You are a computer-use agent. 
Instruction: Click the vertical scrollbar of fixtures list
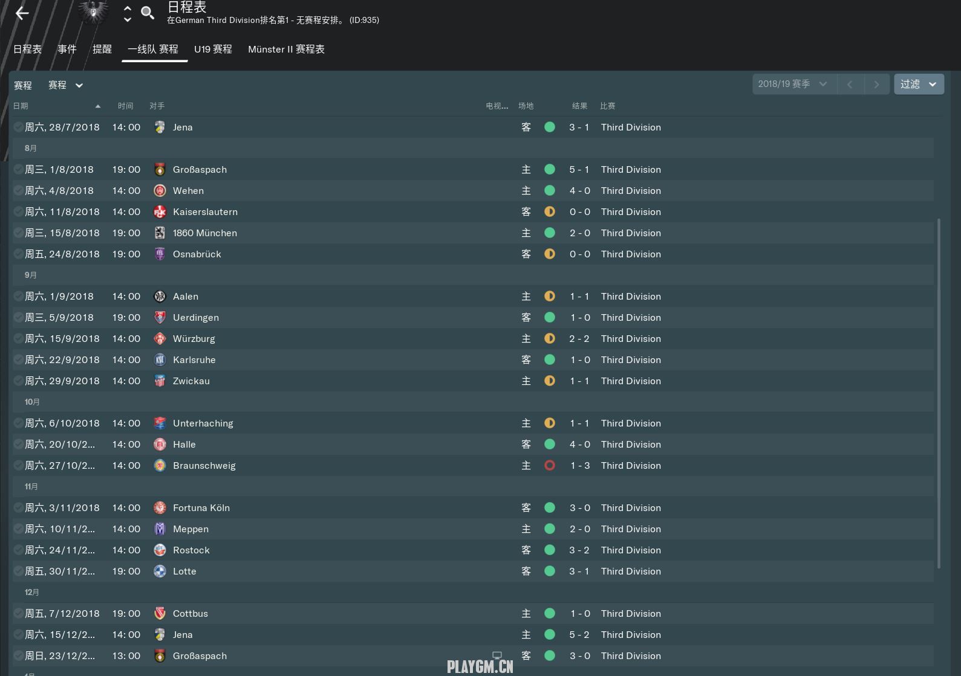pos(939,393)
